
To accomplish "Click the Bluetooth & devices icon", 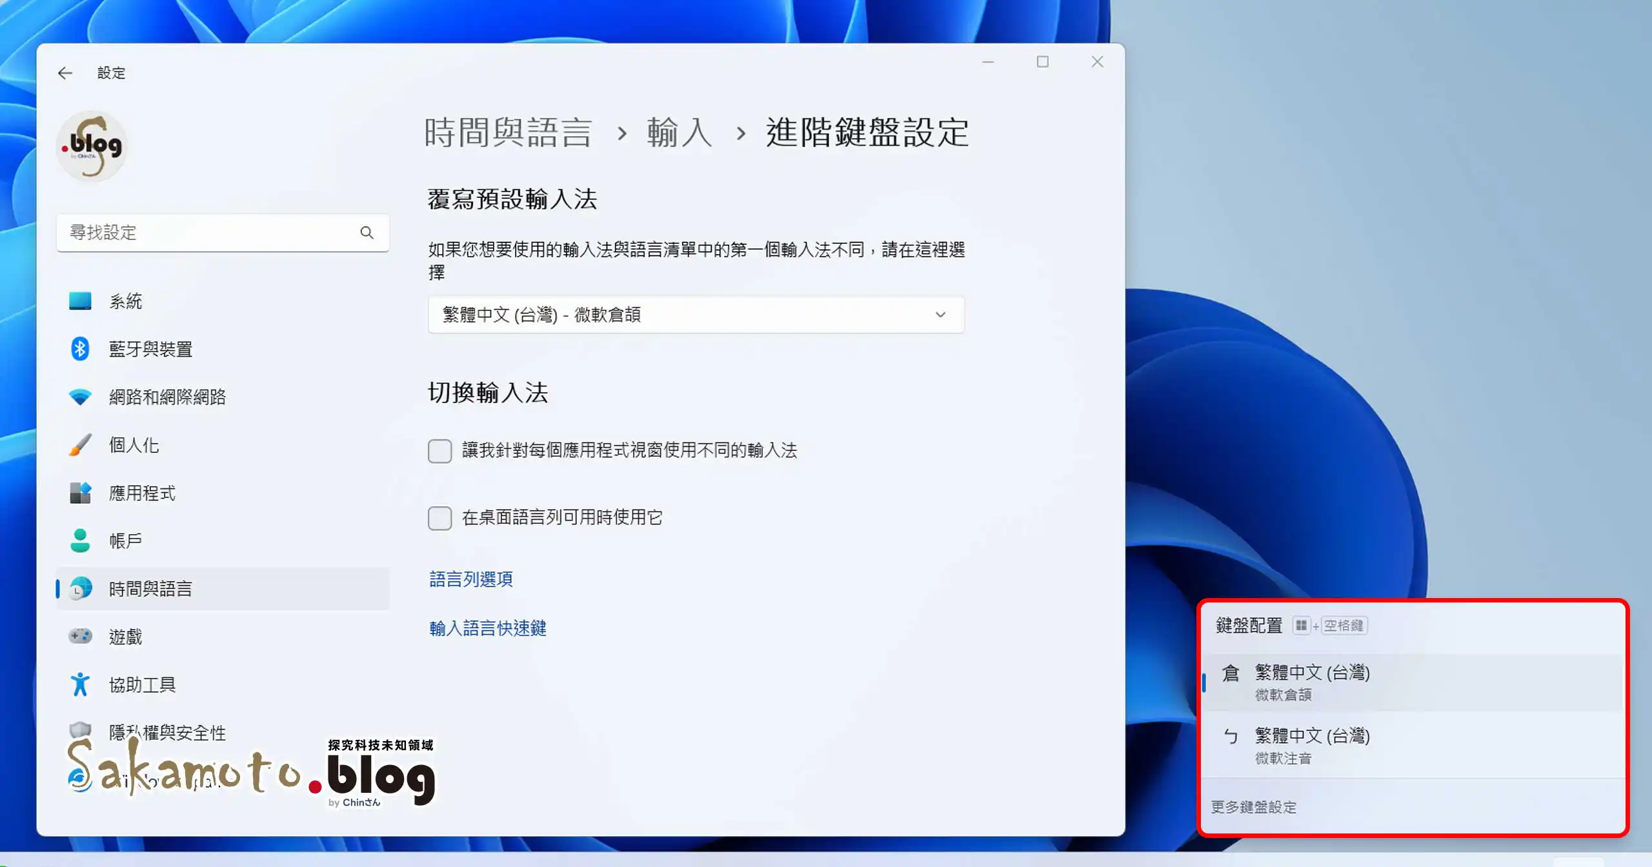I will [x=80, y=349].
